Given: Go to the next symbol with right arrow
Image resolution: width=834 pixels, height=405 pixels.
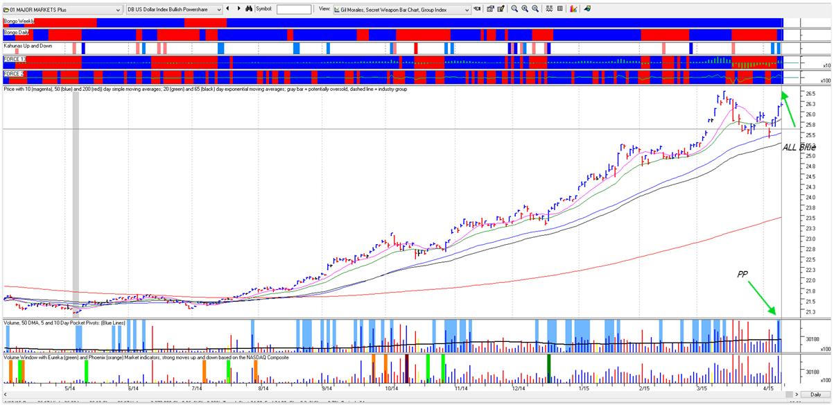Looking at the screenshot, I should point(239,9).
